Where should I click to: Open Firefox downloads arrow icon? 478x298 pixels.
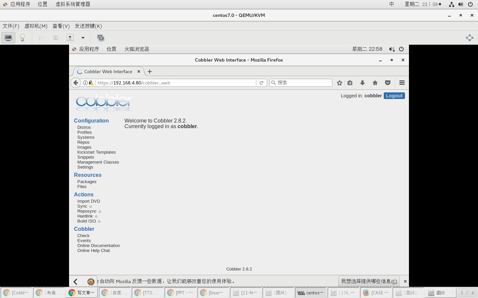pos(362,83)
